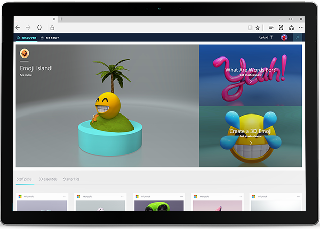
Task: Go back using the browser back arrow
Action: pyautogui.click(x=18, y=27)
